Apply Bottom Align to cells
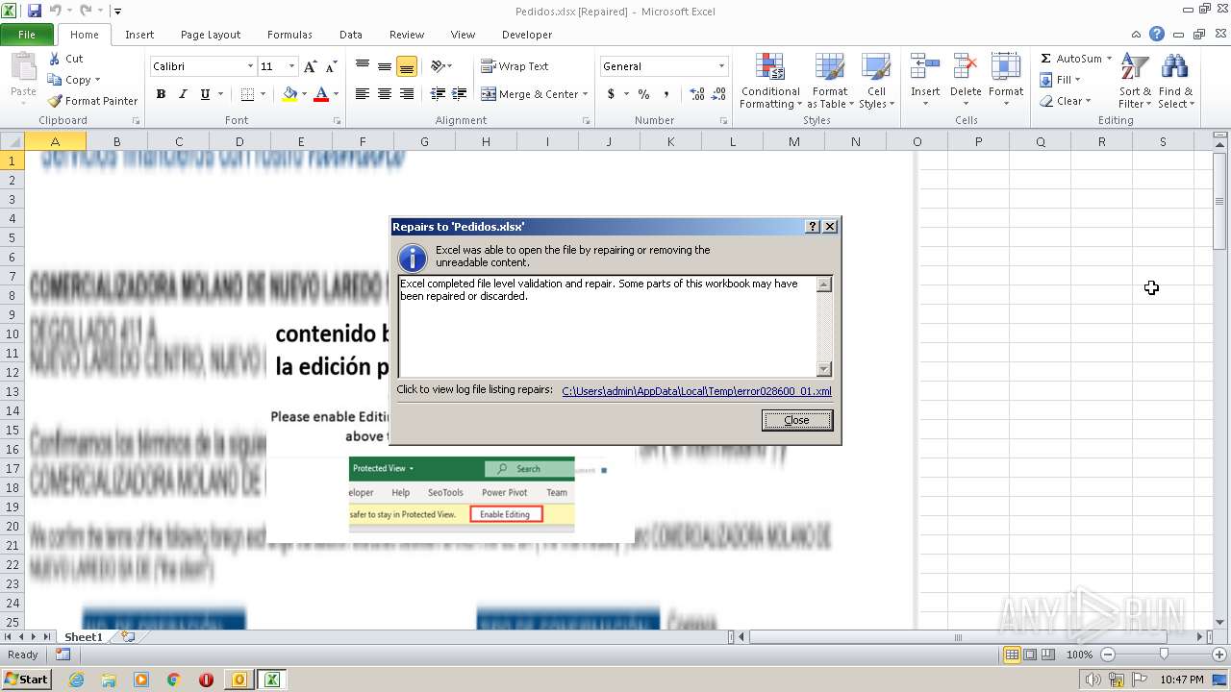Screen dimensions: 1231x692 point(407,66)
